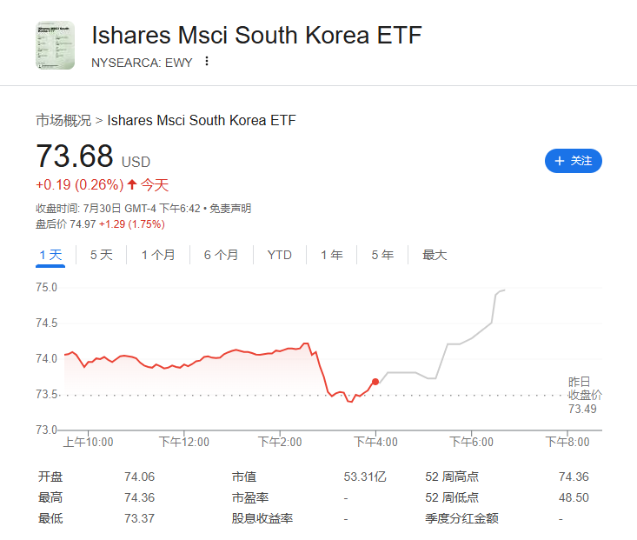Click the plus 关注 follow button
Screen dimensions: 637x540
click(574, 161)
